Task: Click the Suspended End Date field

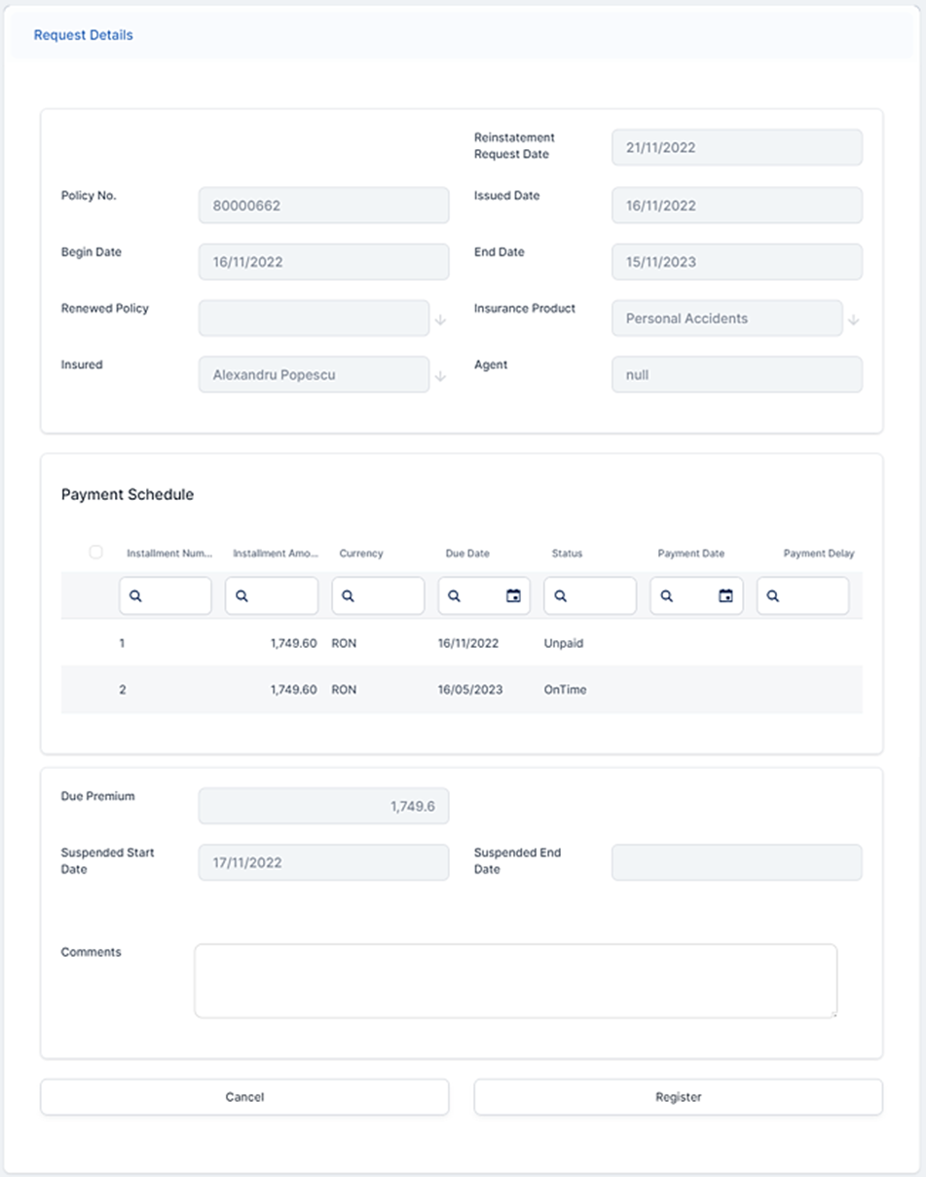Action: click(736, 862)
